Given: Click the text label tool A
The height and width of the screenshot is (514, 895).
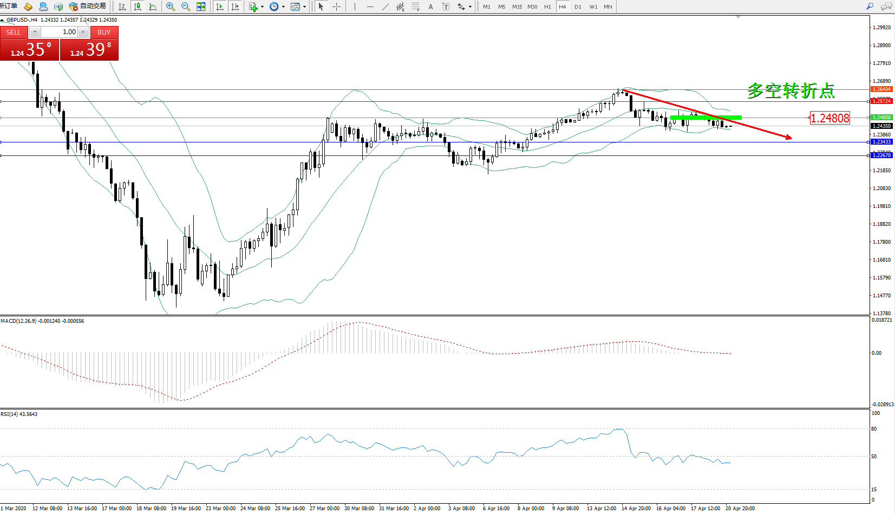Looking at the screenshot, I should click(x=430, y=6).
